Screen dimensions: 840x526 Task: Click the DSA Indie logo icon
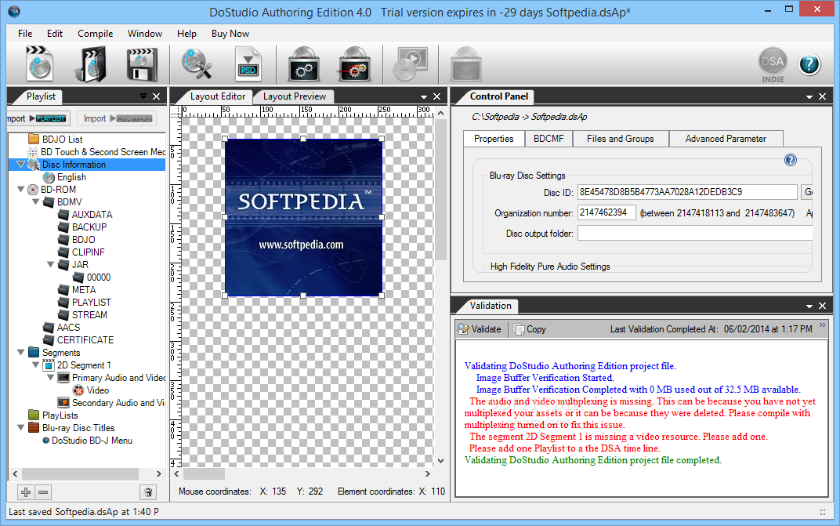(x=773, y=65)
